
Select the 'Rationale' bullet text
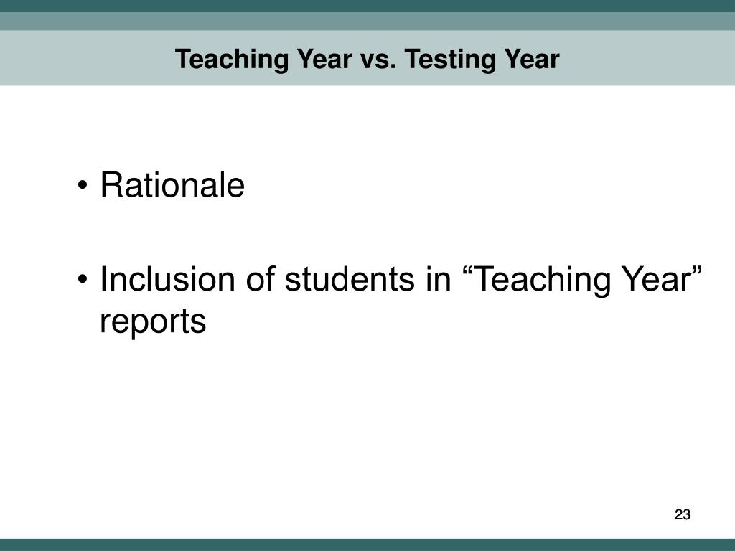point(172,184)
